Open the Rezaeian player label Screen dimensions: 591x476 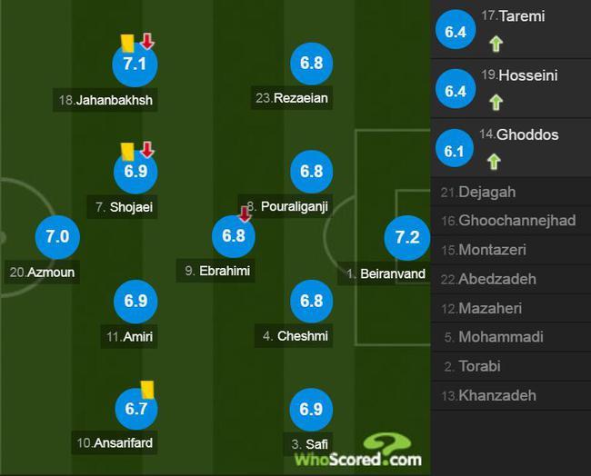pos(292,98)
